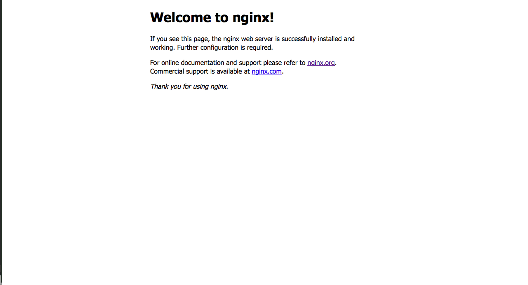Click the 'Welcome to nginx!' heading
Image resolution: width=528 pixels, height=285 pixels.
[212, 18]
